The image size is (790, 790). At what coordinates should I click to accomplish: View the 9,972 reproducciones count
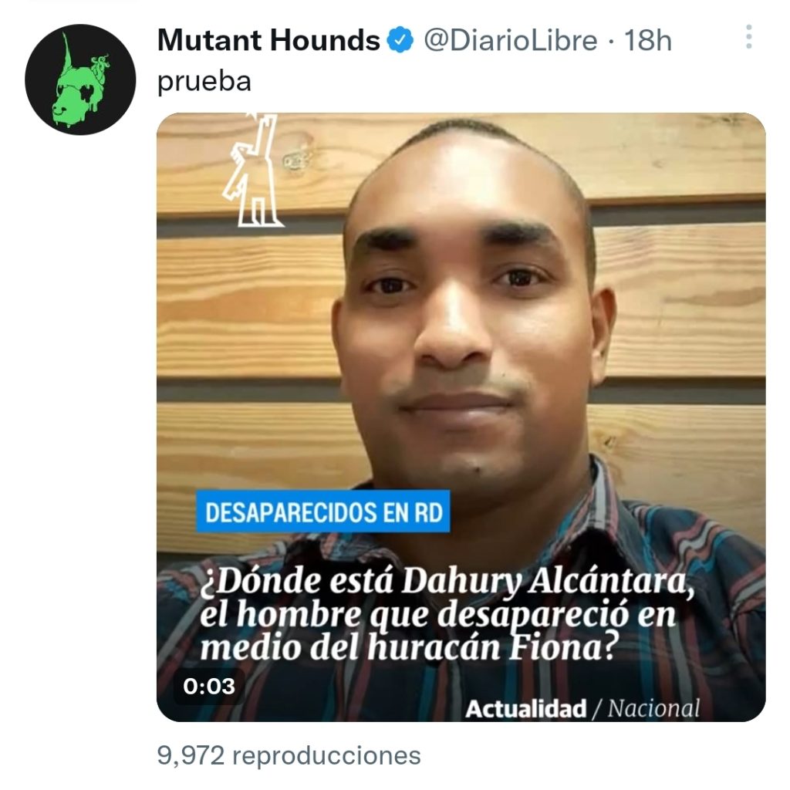(289, 755)
